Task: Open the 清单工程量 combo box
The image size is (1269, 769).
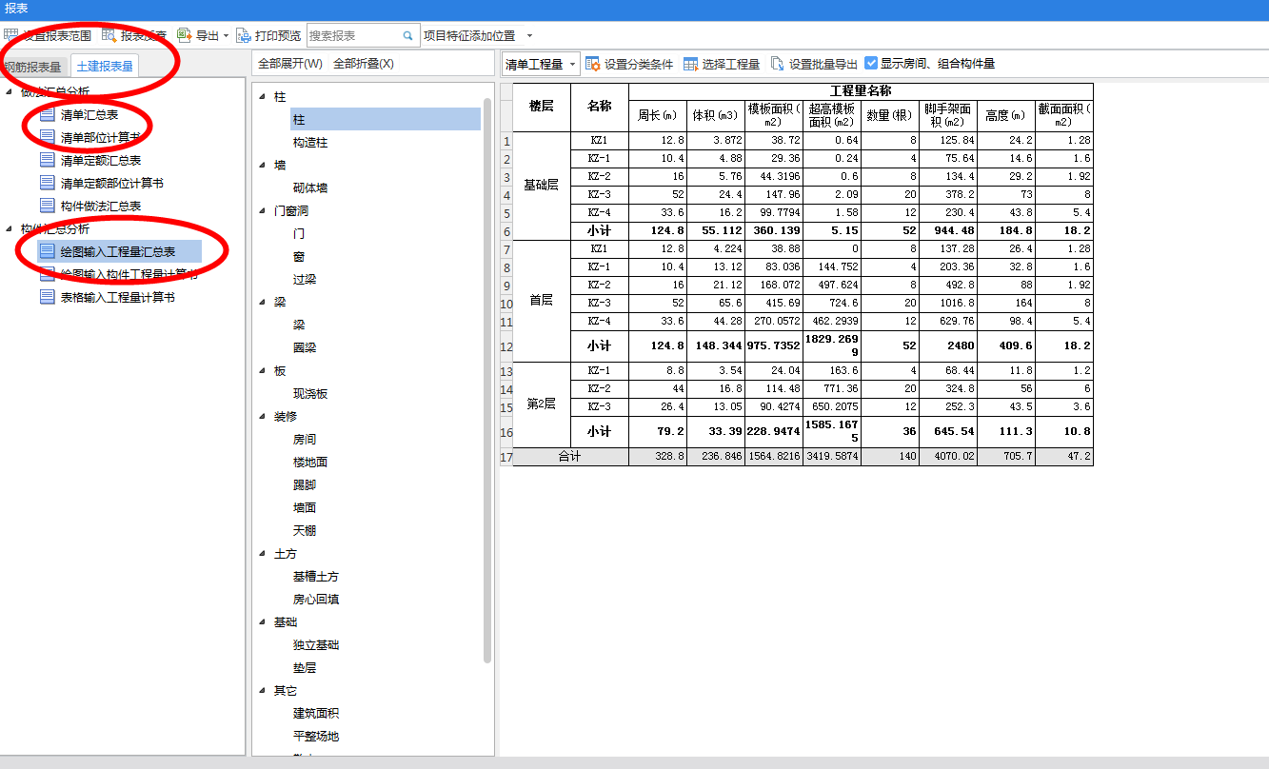Action: [x=542, y=64]
